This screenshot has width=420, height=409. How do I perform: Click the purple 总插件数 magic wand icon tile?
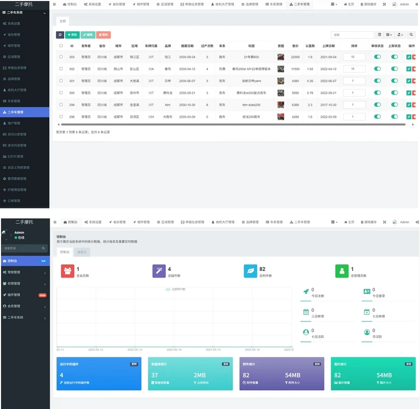159,271
